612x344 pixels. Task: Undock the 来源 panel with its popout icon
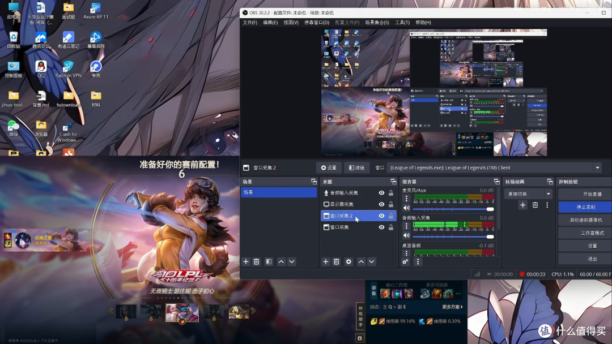pyautogui.click(x=393, y=182)
